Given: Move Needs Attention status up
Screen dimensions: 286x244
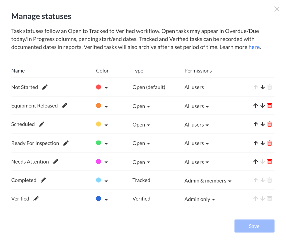Looking at the screenshot, I should pos(255,161).
